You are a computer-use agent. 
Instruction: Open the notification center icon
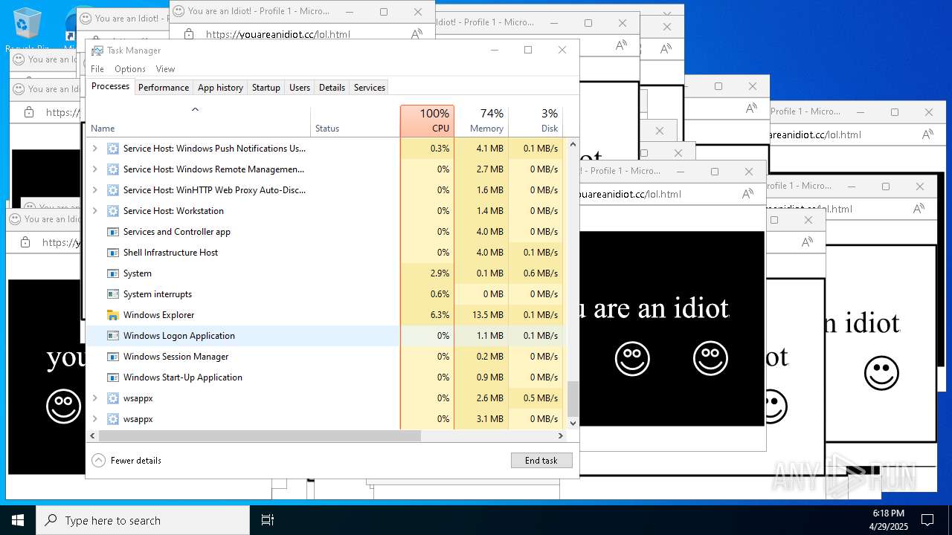[x=927, y=520]
